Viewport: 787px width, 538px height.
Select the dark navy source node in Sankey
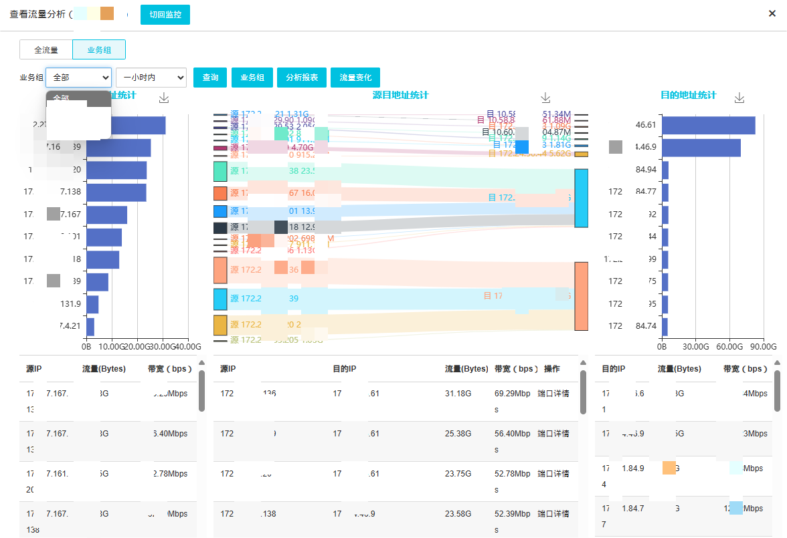220,228
